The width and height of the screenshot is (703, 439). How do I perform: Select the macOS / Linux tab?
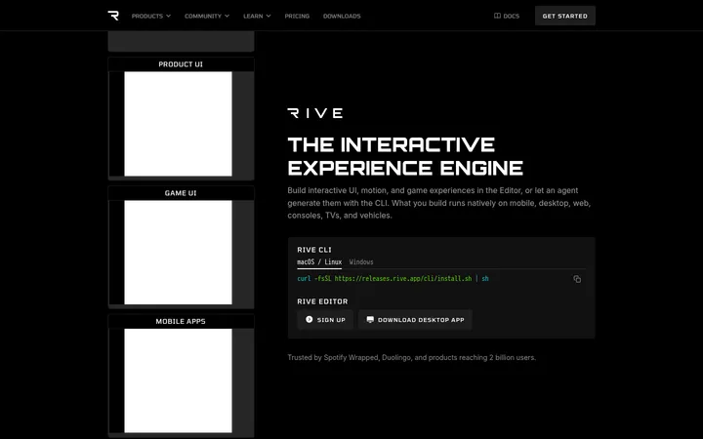tap(319, 262)
